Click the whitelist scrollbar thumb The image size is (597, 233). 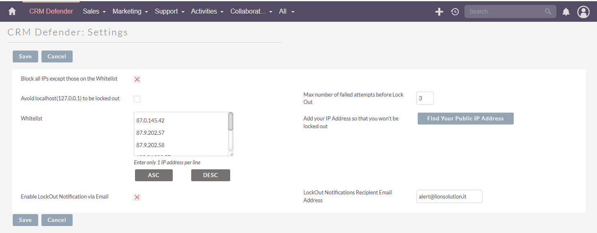click(x=231, y=122)
